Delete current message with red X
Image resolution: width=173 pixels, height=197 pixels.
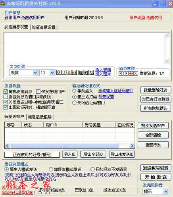tap(136, 73)
